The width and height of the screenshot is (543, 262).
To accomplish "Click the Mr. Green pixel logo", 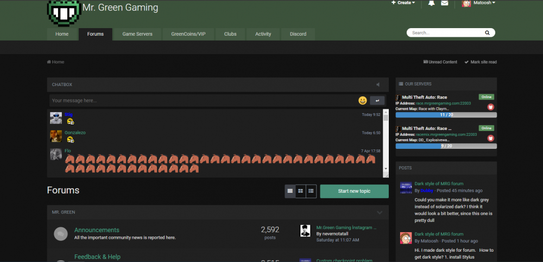I will (63, 12).
